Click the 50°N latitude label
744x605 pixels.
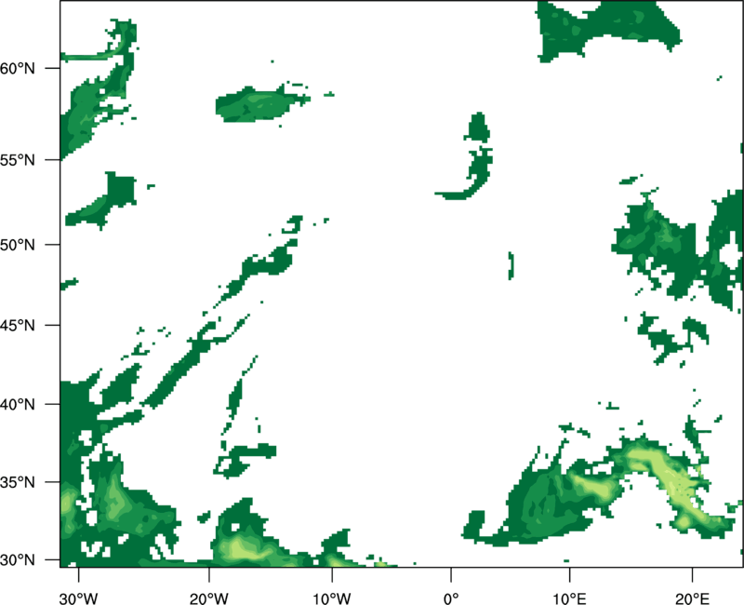[18, 245]
